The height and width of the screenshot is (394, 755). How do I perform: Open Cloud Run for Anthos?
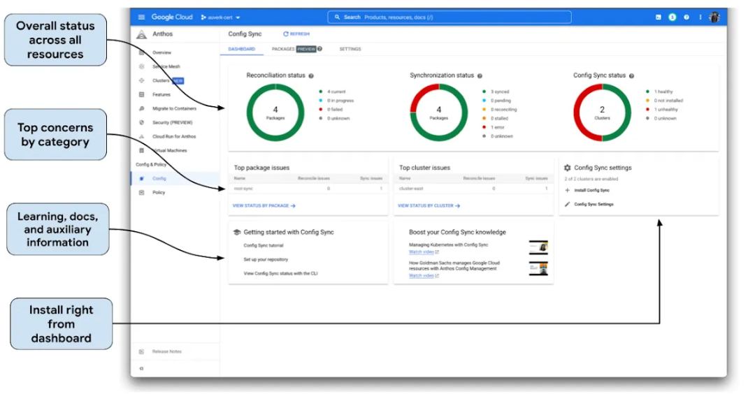[174, 136]
